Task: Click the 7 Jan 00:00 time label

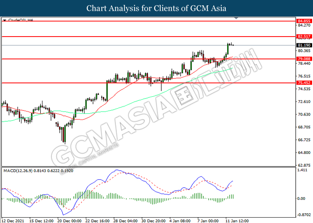Action: point(208,221)
